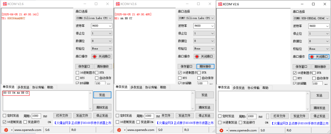Open the red settings gear in the COM7 window
The height and width of the screenshot is (134, 331).
pyautogui.click(x=119, y=130)
